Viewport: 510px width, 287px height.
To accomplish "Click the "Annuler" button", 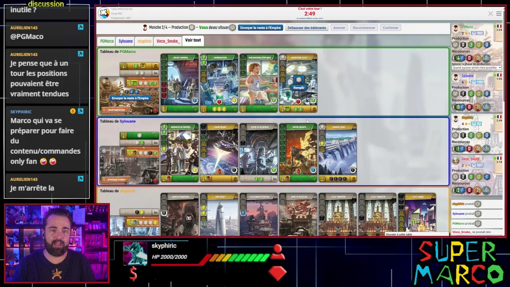I will click(x=339, y=28).
